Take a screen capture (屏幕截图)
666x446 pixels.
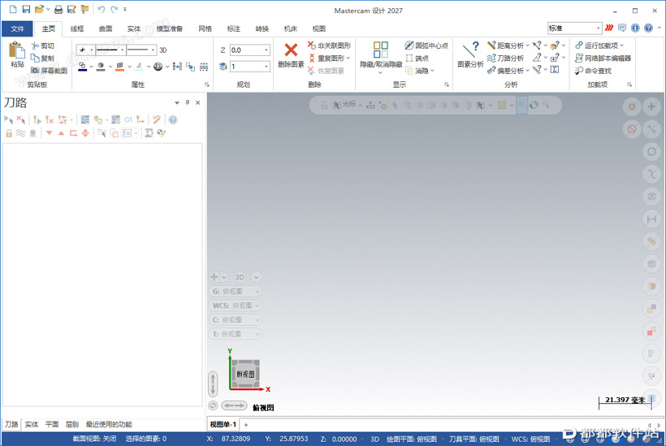click(x=50, y=71)
